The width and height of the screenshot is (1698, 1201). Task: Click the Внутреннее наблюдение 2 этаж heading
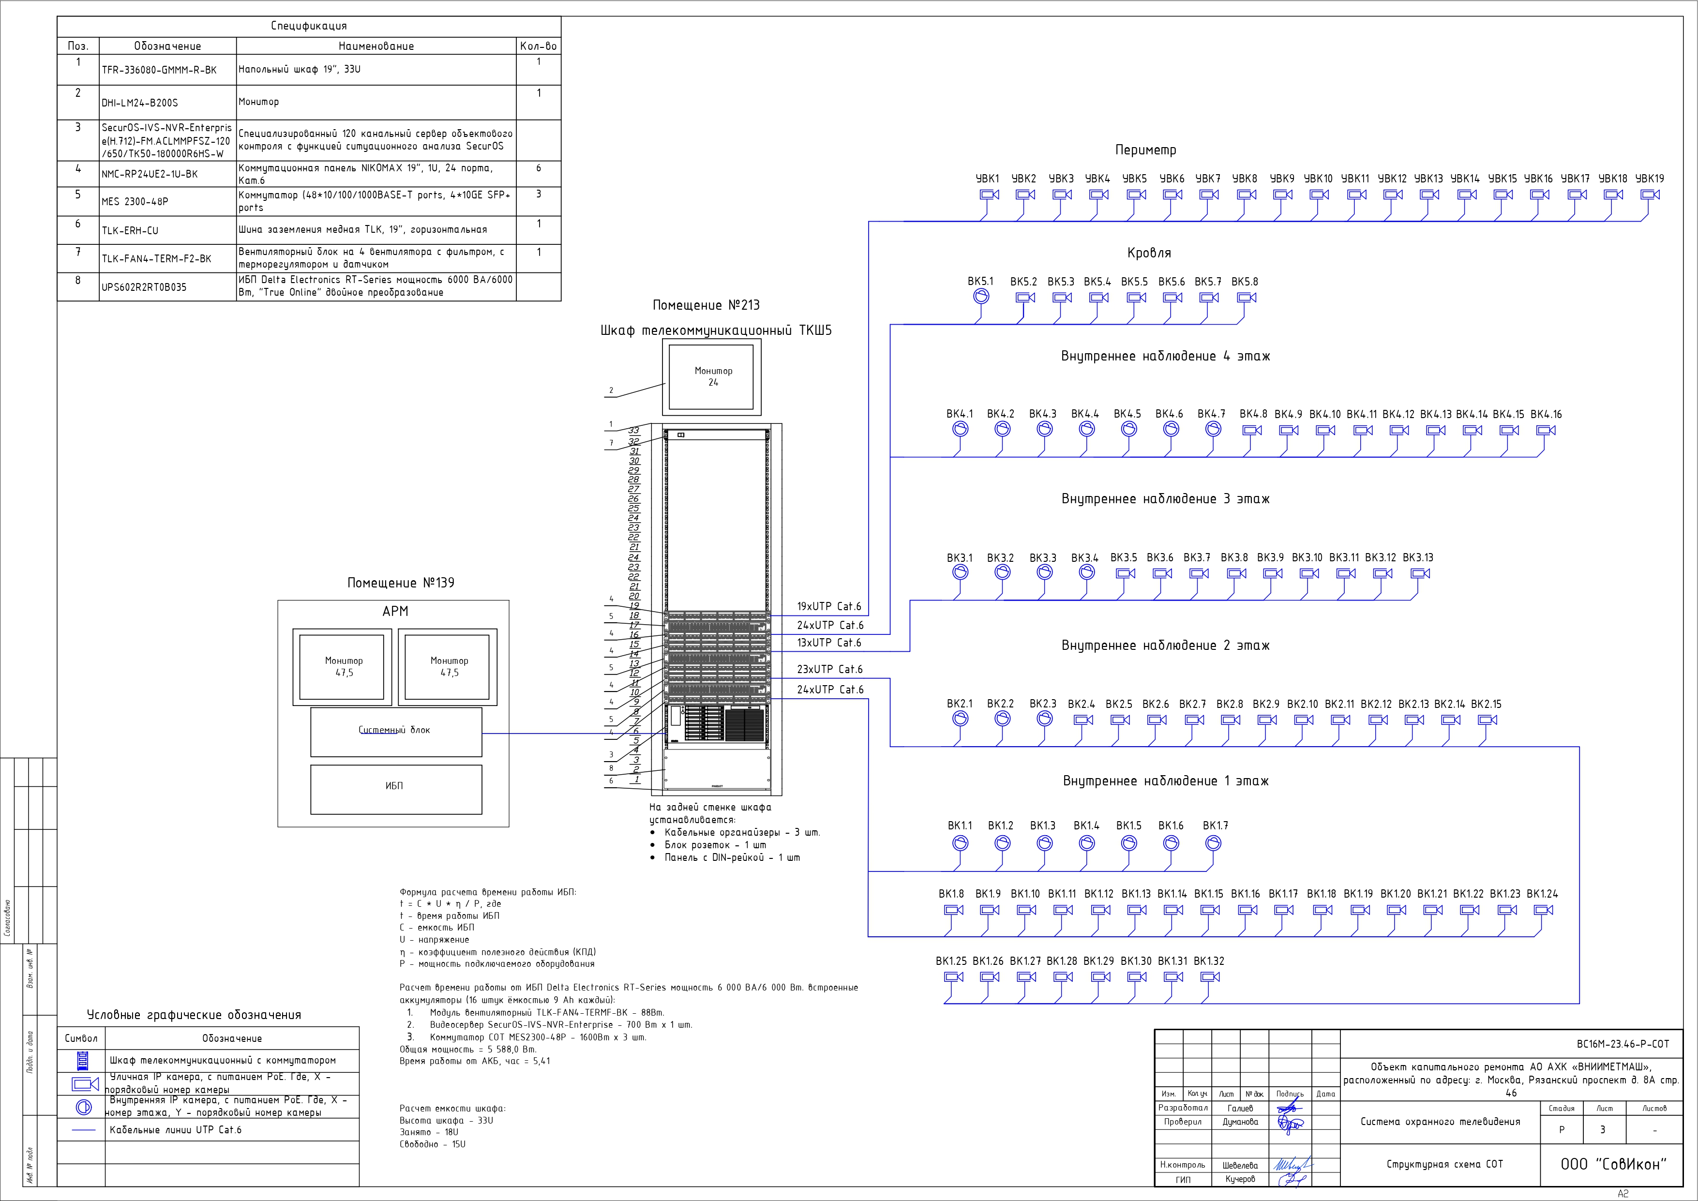[x=1166, y=646]
